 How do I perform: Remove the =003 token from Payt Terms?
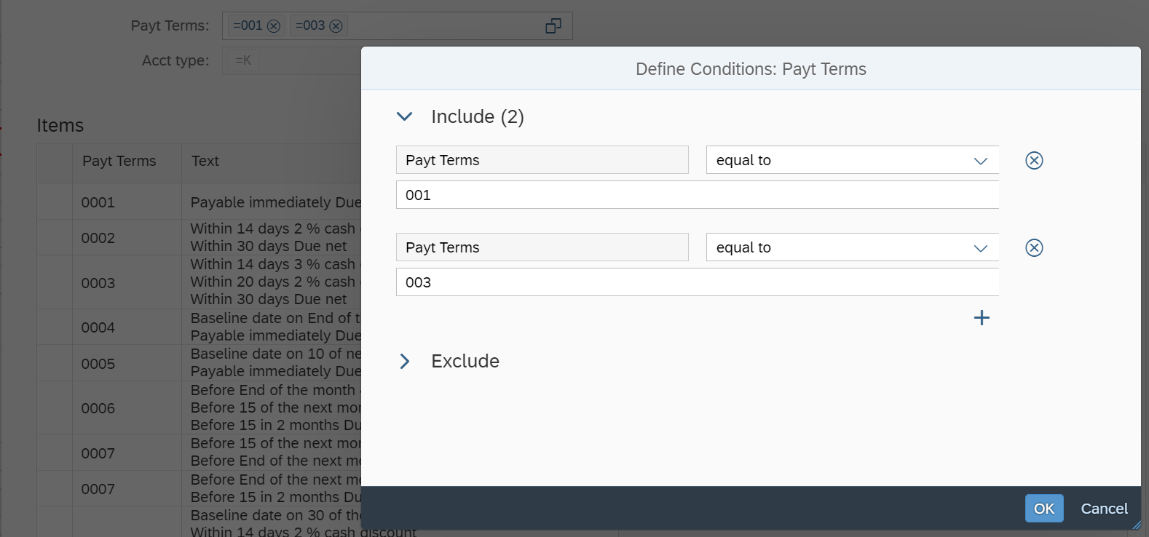pyautogui.click(x=336, y=26)
